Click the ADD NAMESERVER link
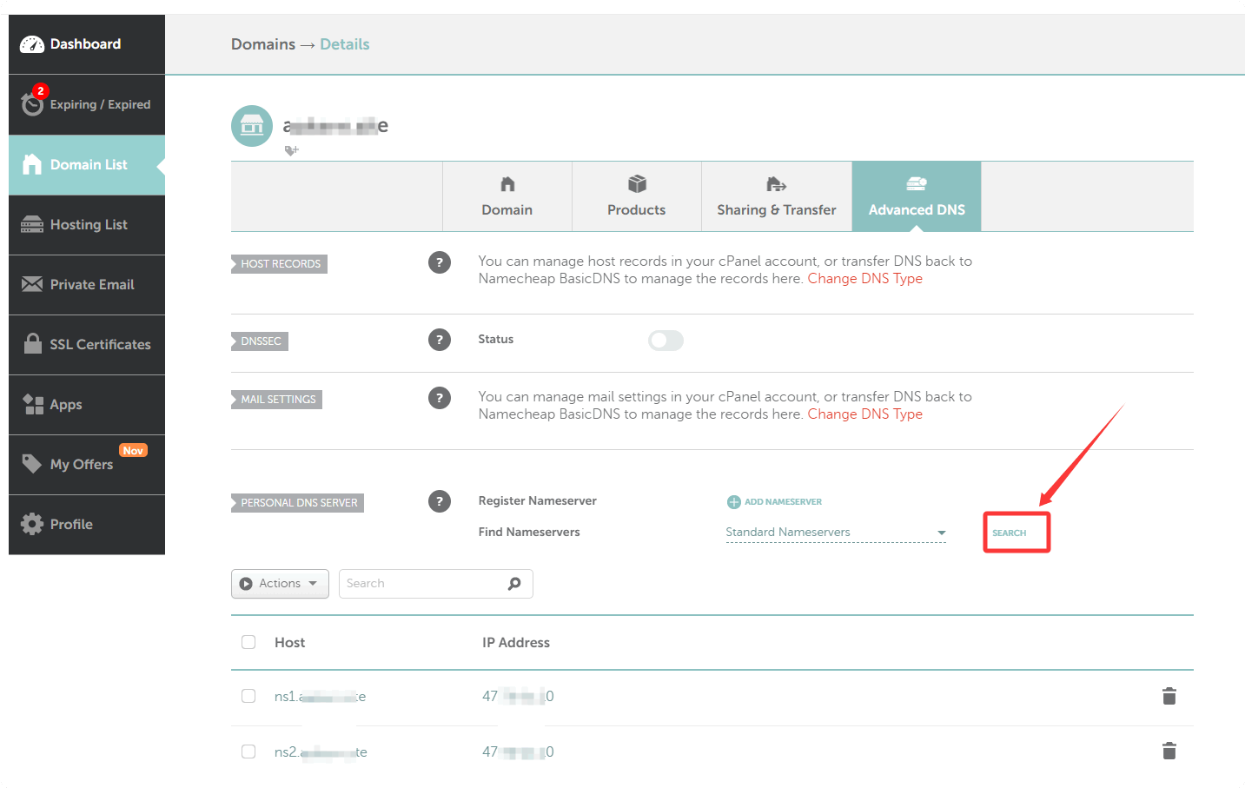Screen dimensions: 1245x788 783,502
